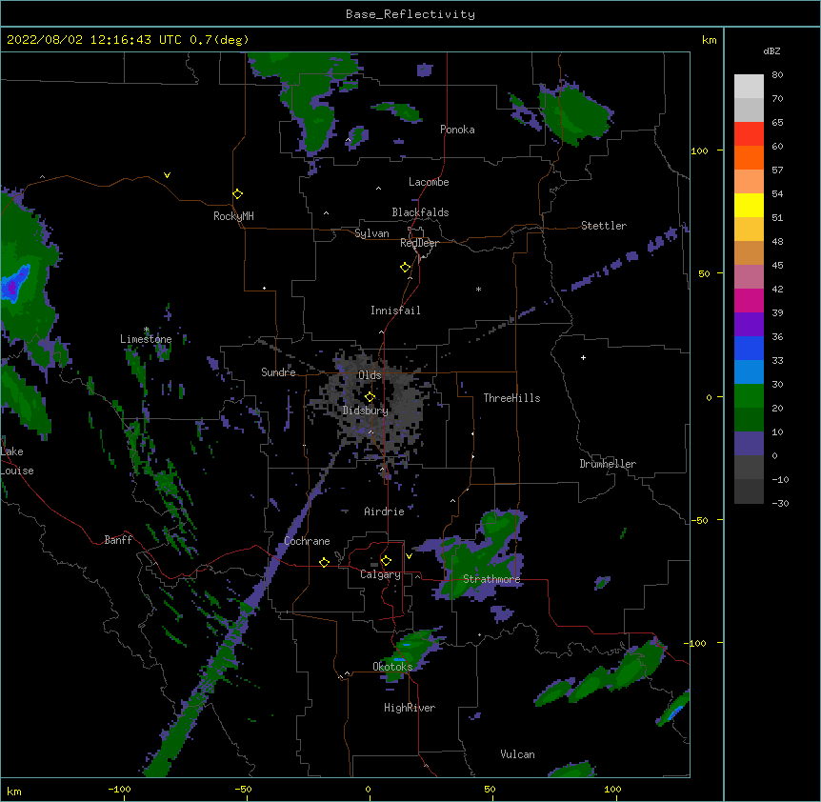Click the yellow V marker northwest of RockyMH
Image resolution: width=821 pixels, height=802 pixels.
[167, 175]
